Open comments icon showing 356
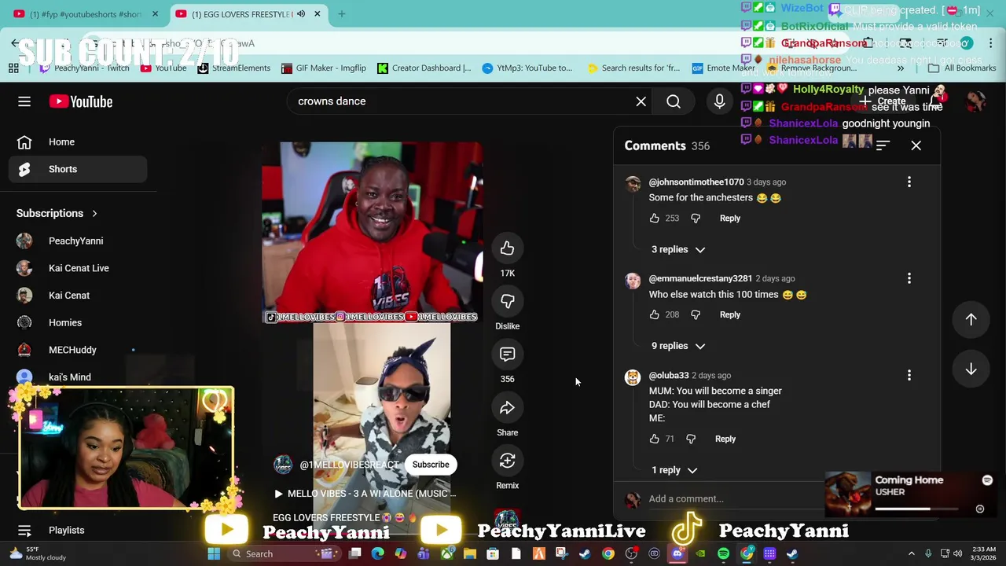1006x566 pixels. pyautogui.click(x=507, y=355)
